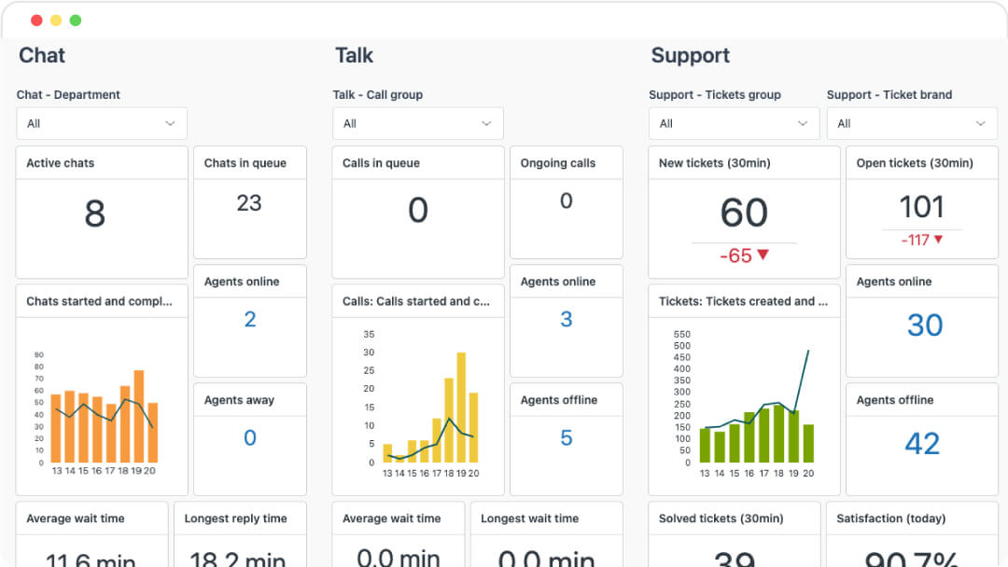Click the Agents offline count in Support
The height and width of the screenshot is (567, 1008).
921,444
